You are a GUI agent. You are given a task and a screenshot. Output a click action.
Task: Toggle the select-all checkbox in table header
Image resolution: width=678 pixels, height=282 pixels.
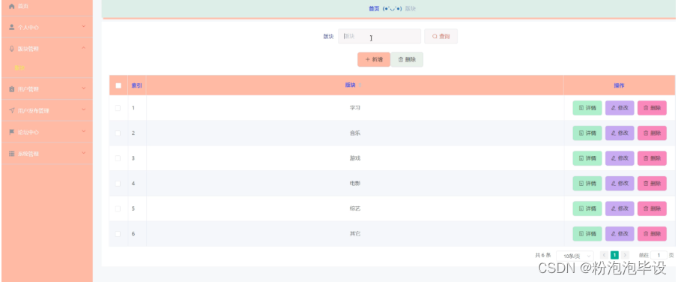point(118,85)
